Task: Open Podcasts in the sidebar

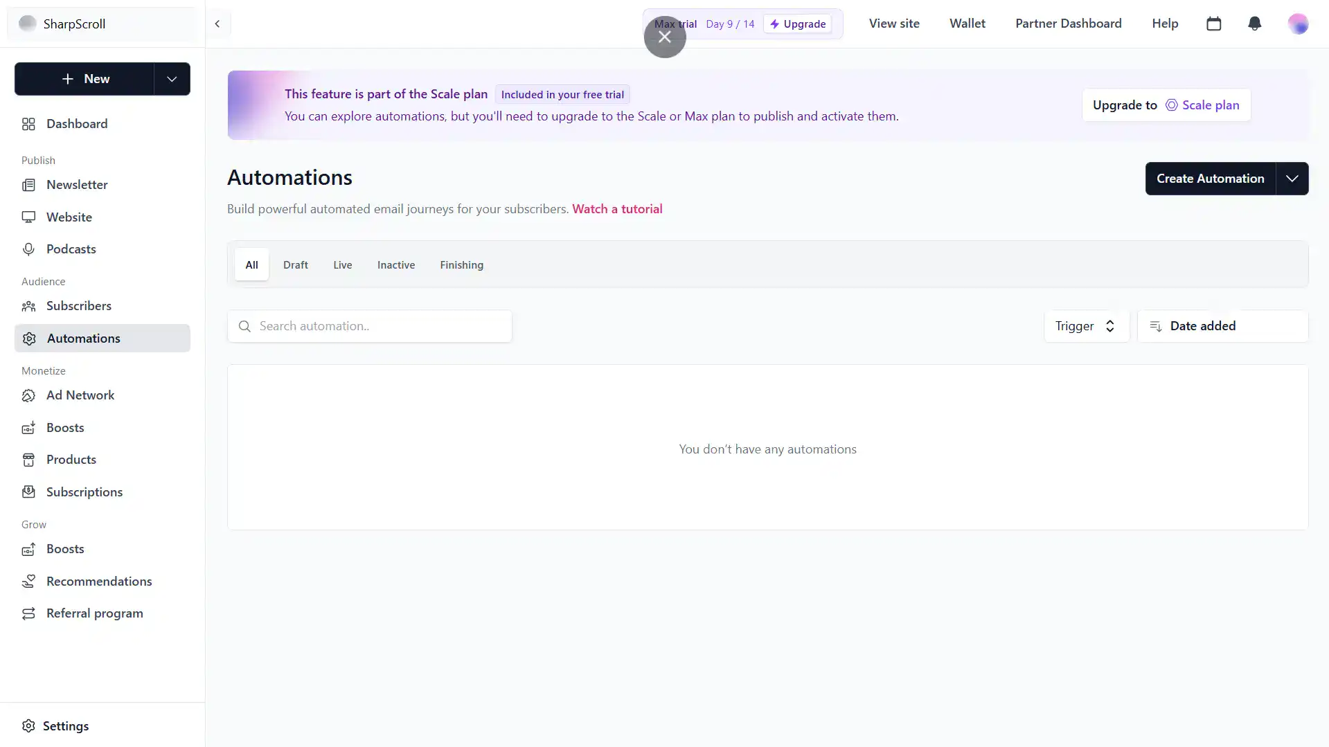Action: (102, 249)
